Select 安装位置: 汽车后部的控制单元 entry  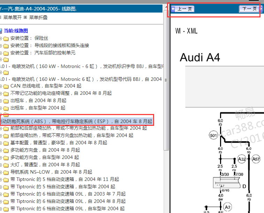tap(43, 53)
